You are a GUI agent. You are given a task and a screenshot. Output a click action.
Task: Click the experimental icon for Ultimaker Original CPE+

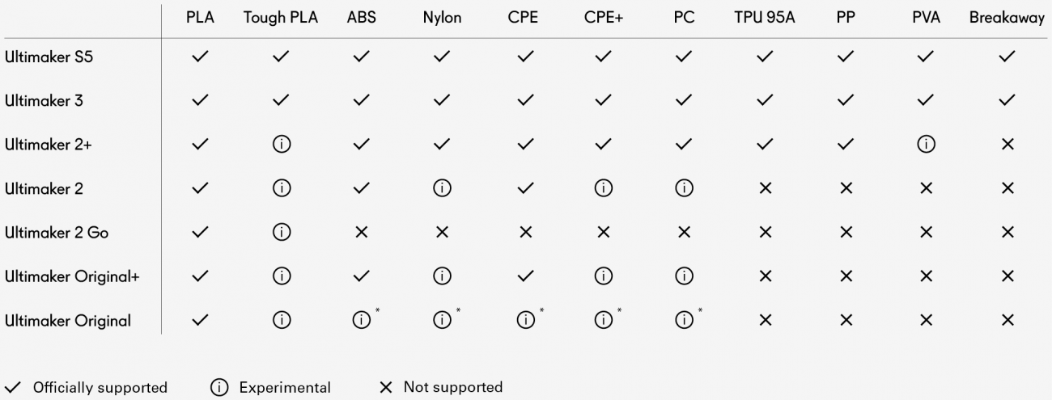[603, 320]
